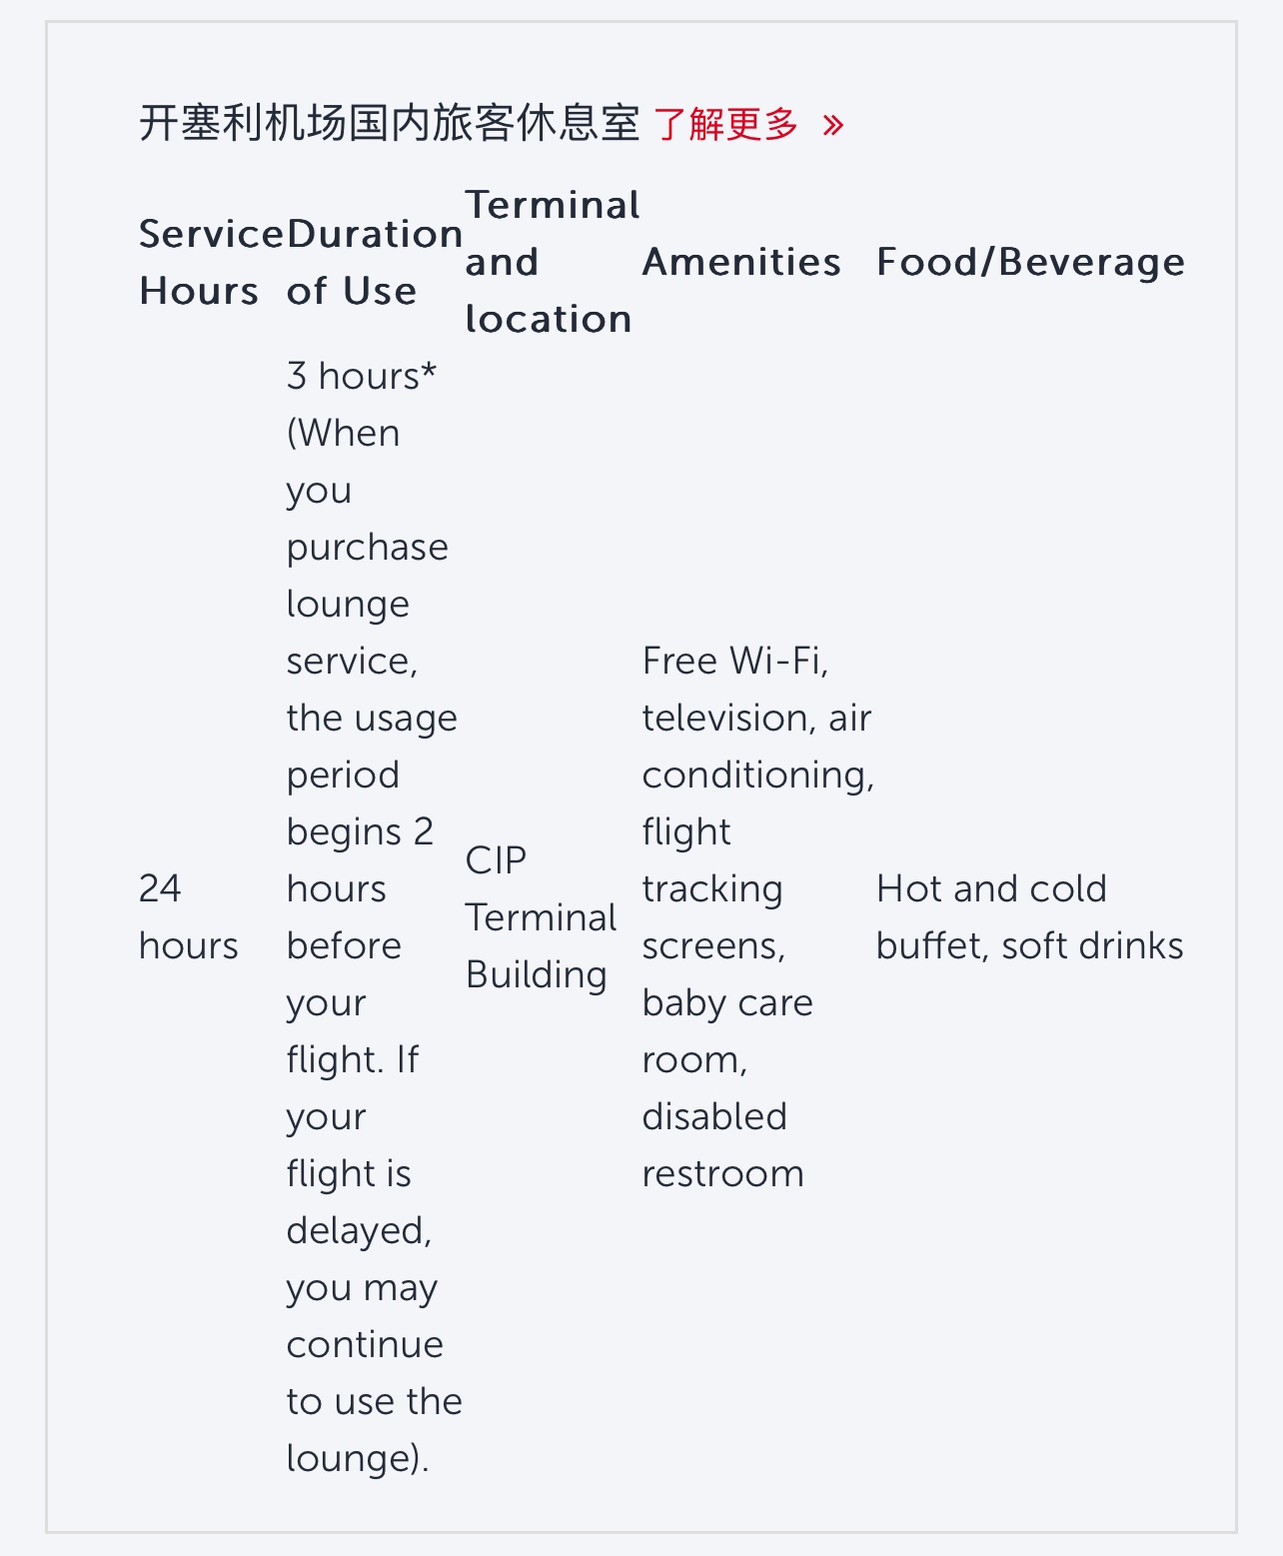Select the Service Hours column header
The height and width of the screenshot is (1556, 1283).
tap(212, 262)
